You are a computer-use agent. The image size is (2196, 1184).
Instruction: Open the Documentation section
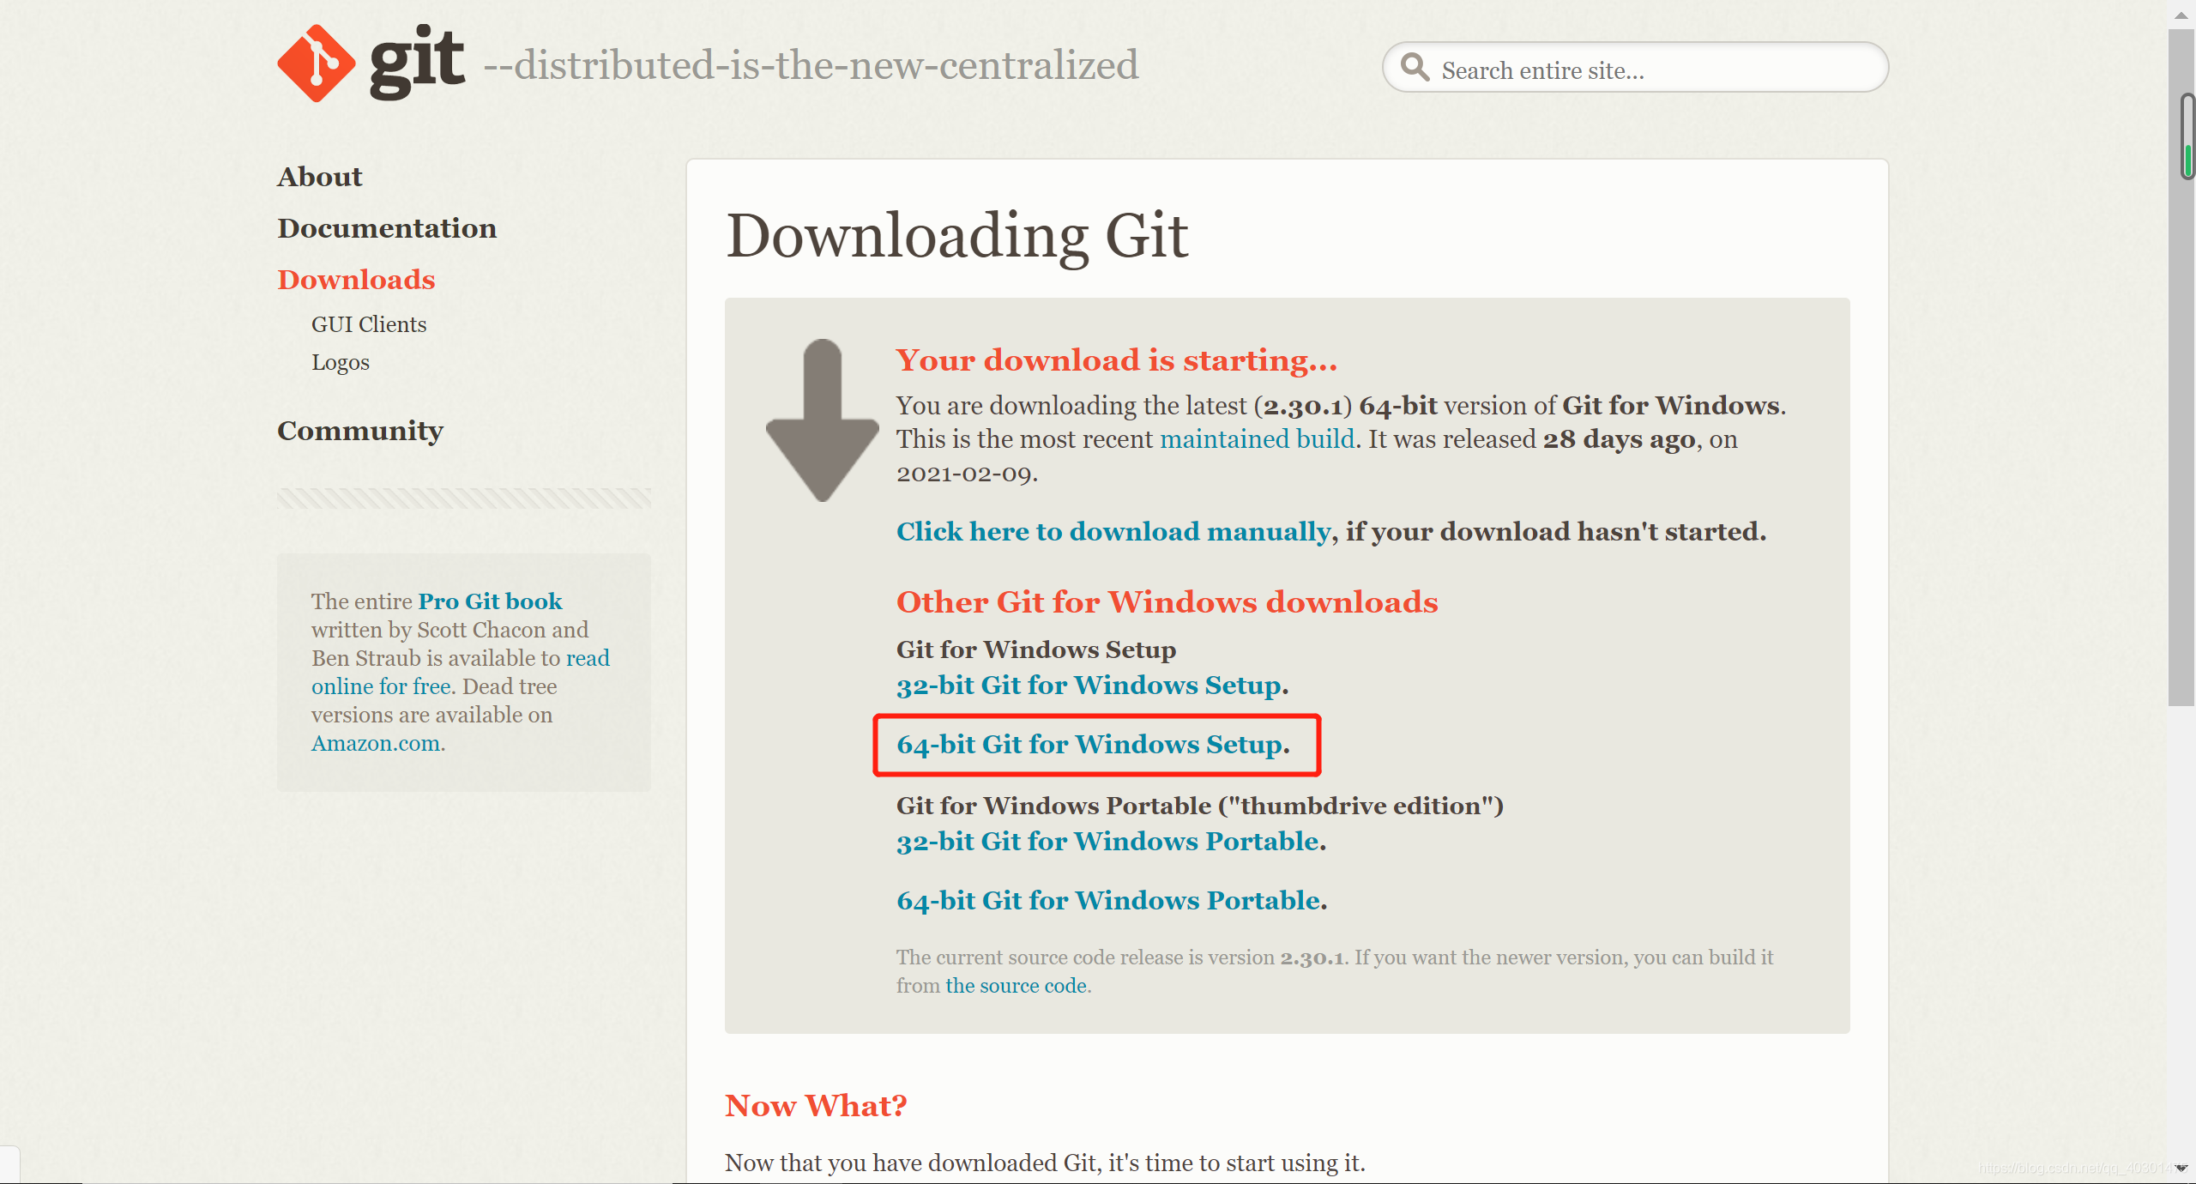click(384, 227)
